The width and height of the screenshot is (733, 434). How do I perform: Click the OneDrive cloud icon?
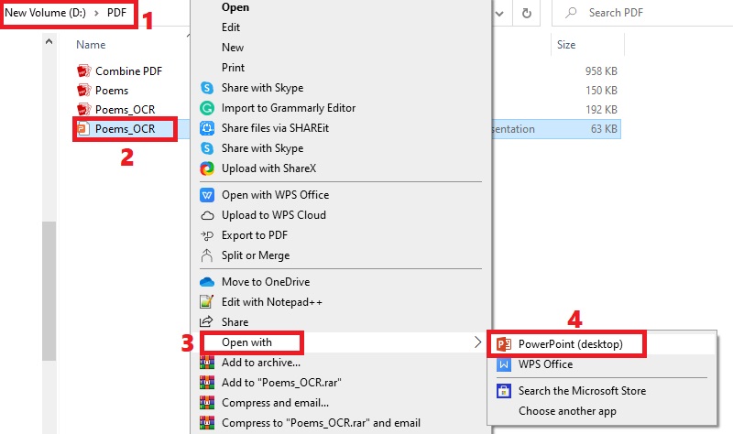(207, 282)
